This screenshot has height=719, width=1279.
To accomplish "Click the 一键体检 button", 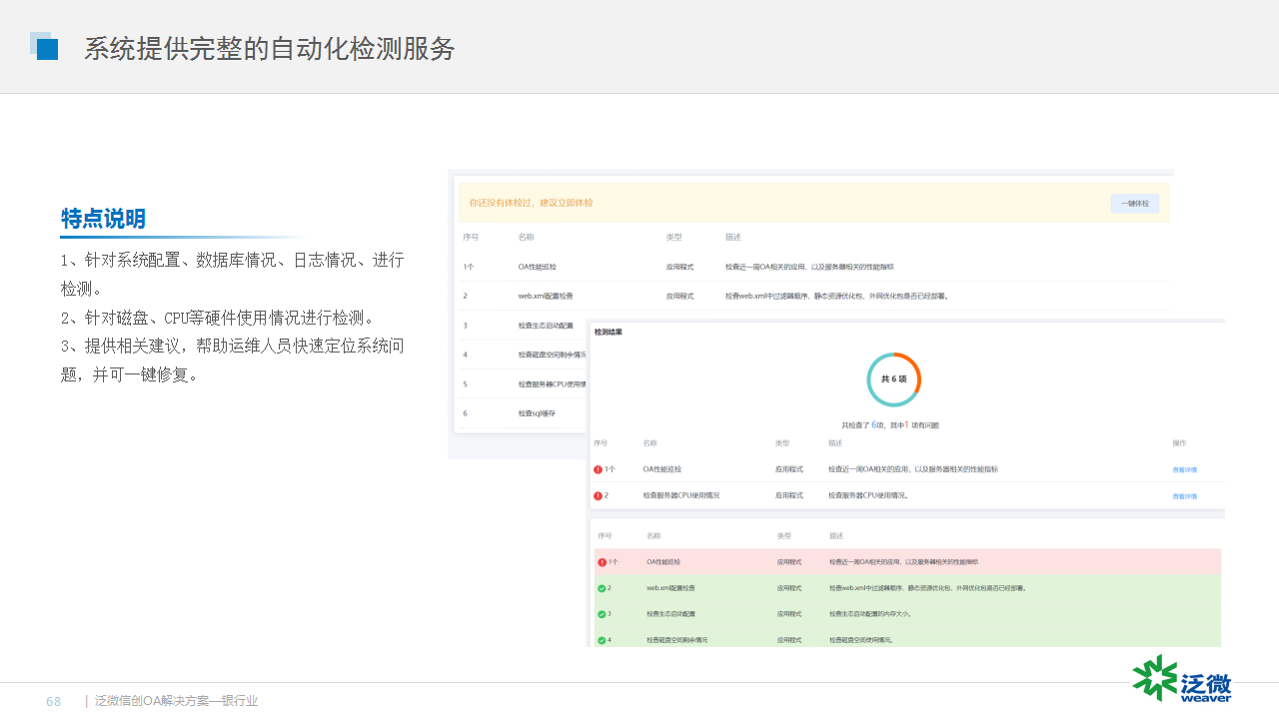I will point(1134,203).
